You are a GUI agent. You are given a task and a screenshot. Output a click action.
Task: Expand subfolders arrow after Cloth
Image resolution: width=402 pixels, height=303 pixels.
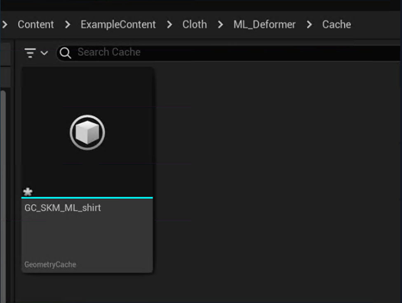220,25
